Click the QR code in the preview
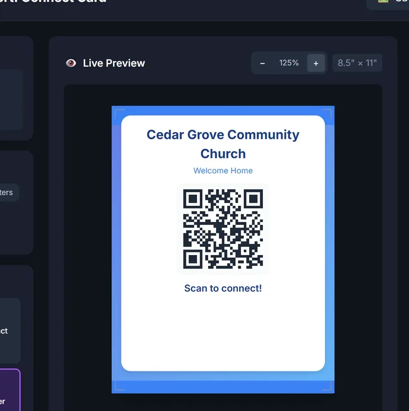 pos(223,229)
